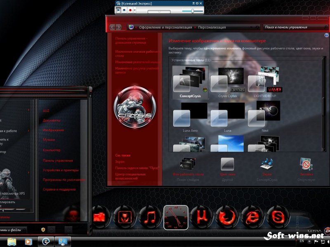The width and height of the screenshot is (330, 247).
Task: Open 'Программы по умолчанию' in Start menu
Action: coord(64,180)
